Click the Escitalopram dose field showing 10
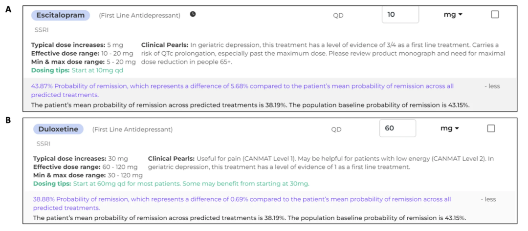This screenshot has height=231, width=528. coord(400,15)
